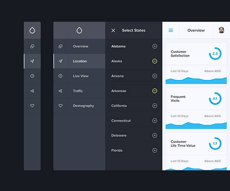Click the overlapping squares icon in collapsed sidebar
This screenshot has width=230, height=191.
click(x=32, y=47)
